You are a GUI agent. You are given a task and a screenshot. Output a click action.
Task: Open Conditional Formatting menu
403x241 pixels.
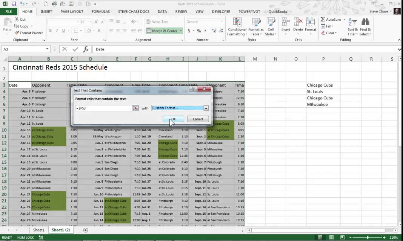coord(237,27)
